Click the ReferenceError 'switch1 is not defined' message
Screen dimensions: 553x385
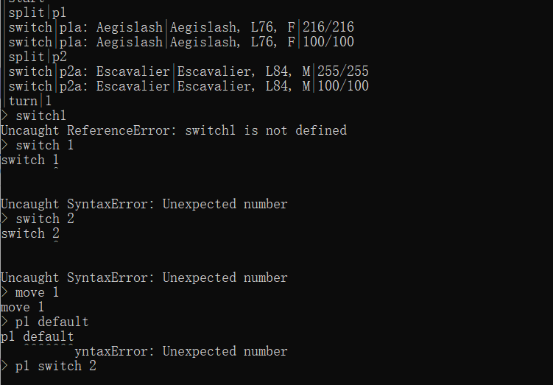(x=174, y=130)
